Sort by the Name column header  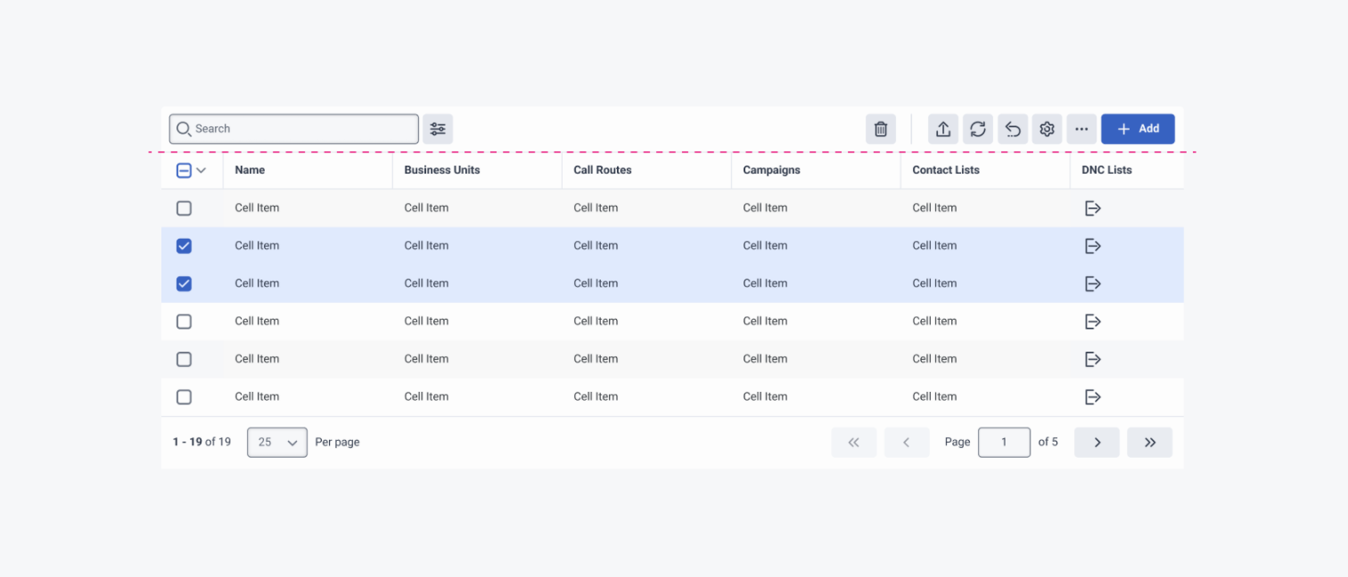250,170
